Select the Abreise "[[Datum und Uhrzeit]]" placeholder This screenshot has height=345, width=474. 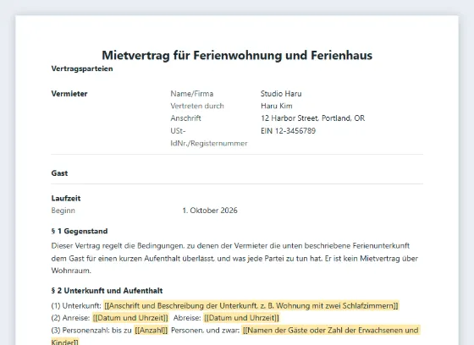[241, 318]
